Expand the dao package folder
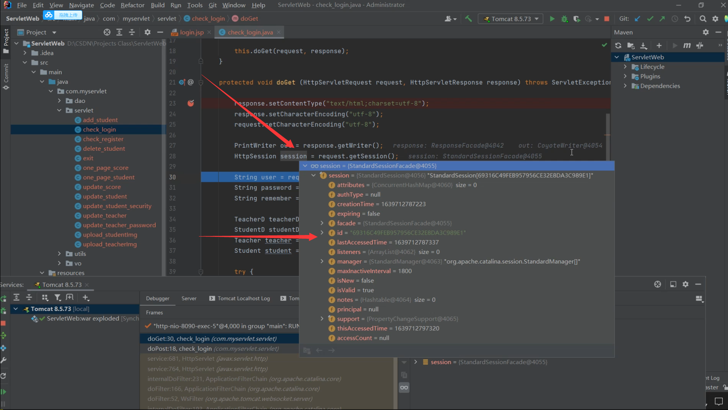 click(x=59, y=101)
